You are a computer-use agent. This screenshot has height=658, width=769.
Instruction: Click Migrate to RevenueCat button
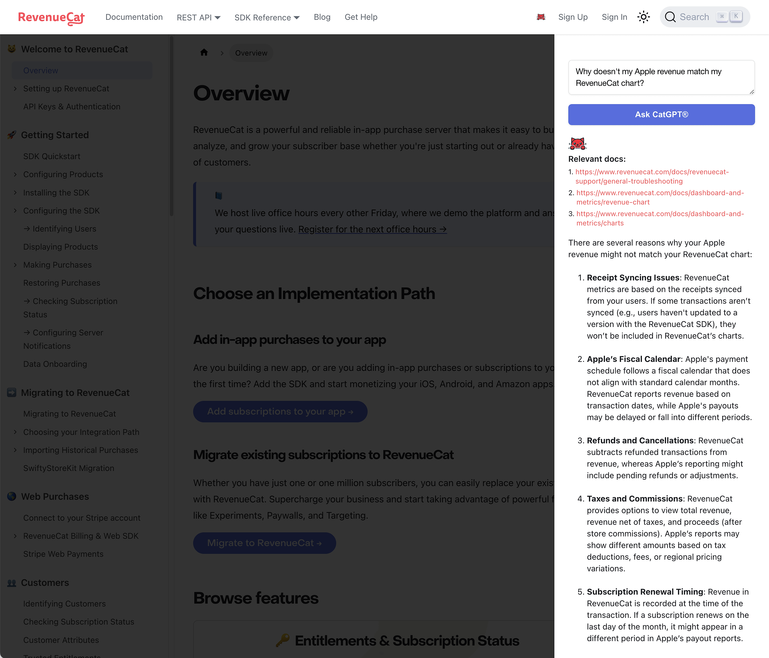pyautogui.click(x=265, y=543)
